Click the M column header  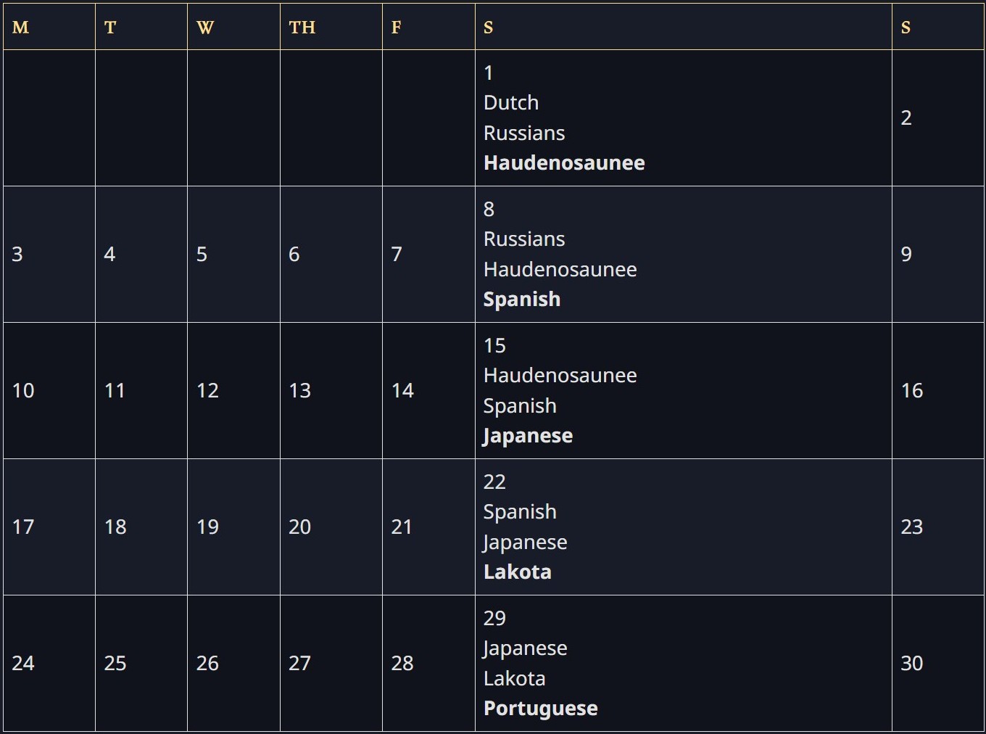(x=20, y=28)
